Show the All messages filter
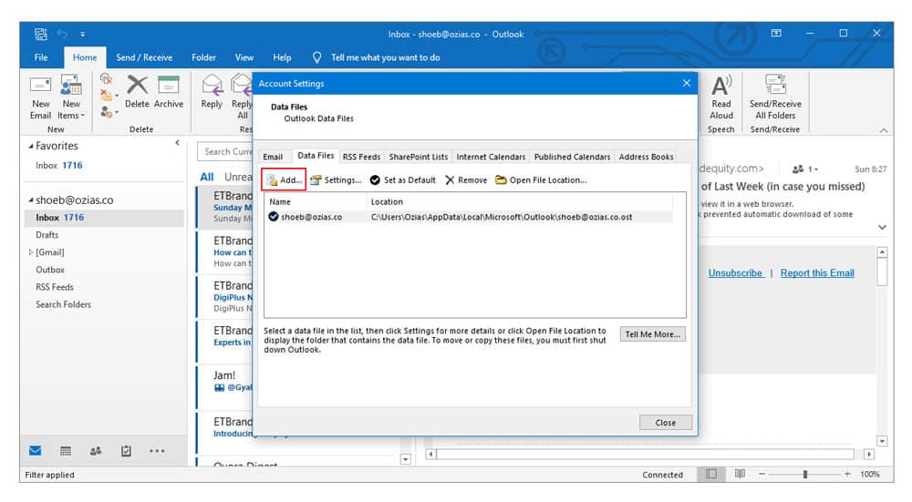This screenshot has width=912, height=502. 206,178
